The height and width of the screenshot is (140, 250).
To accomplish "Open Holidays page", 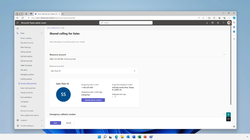I will pos(24,106).
